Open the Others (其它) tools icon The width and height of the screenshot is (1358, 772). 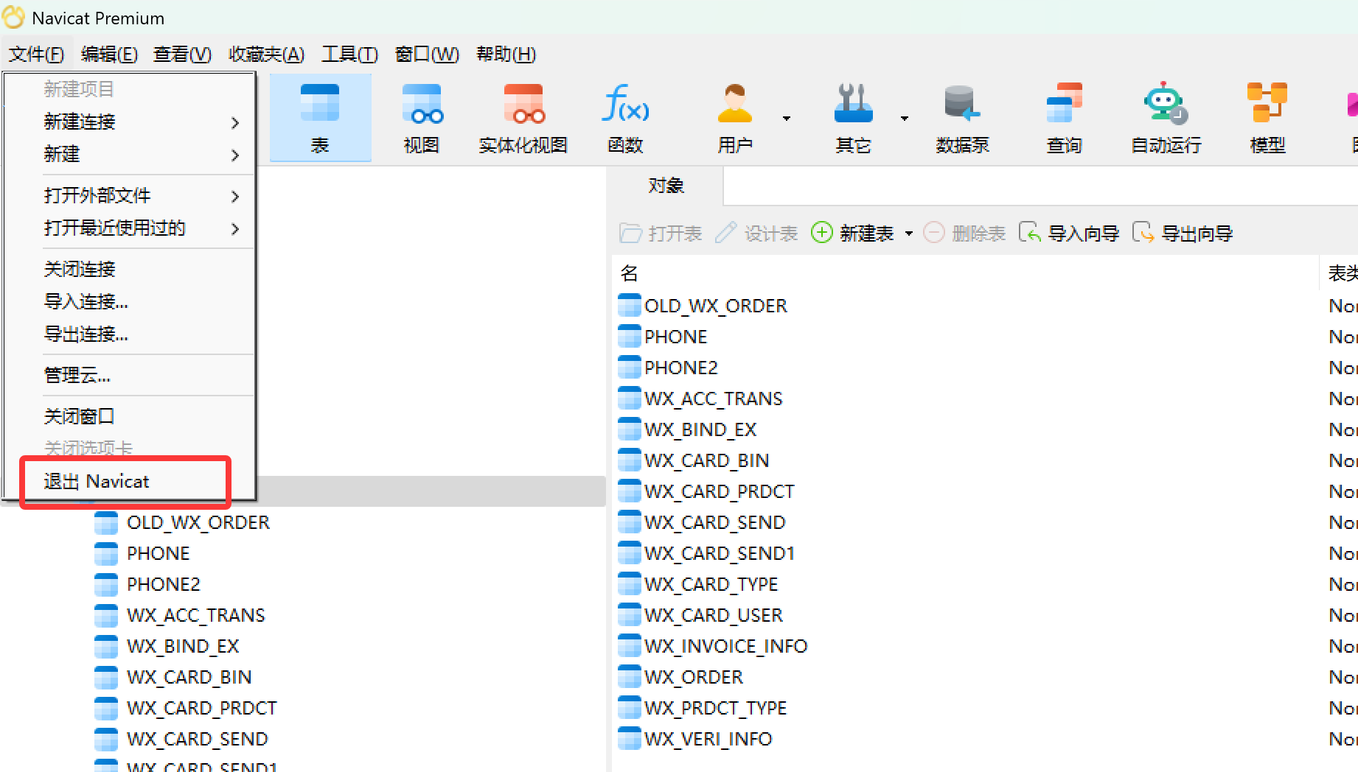[x=853, y=118]
